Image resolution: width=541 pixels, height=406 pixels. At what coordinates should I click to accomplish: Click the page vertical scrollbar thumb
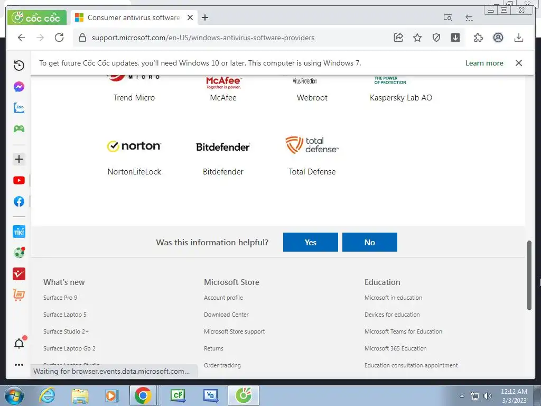[529, 275]
